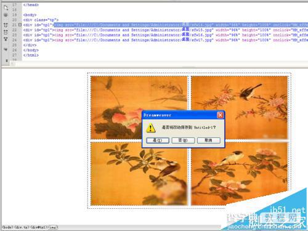Click the Open Documents icon in coding toolbar
308x231 pixels.
pyautogui.click(x=6, y=8)
